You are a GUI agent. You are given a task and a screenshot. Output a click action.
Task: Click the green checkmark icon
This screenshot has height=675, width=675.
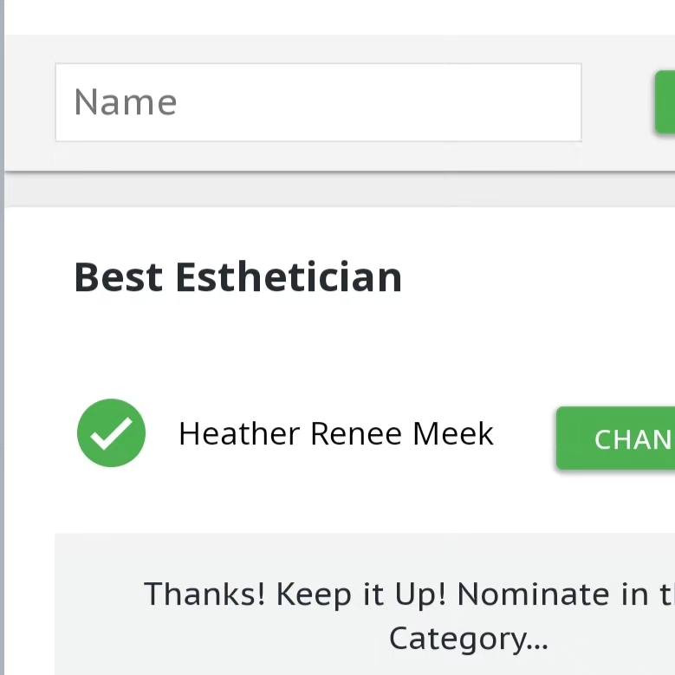pos(111,433)
